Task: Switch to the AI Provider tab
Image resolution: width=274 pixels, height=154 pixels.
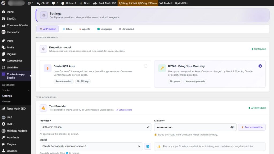Action: (48, 29)
